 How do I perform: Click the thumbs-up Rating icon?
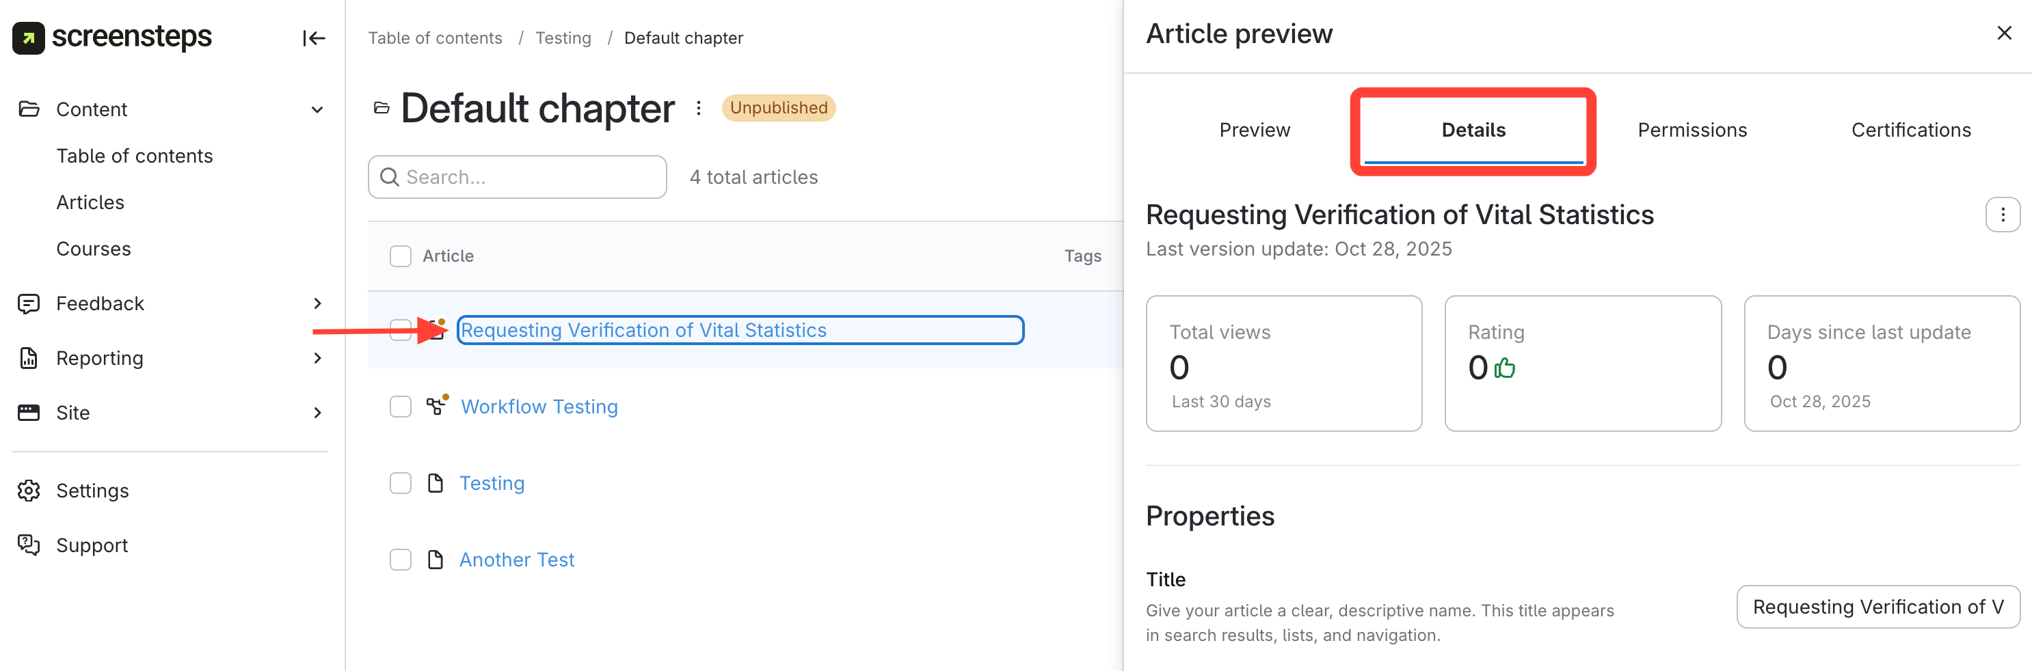click(x=1504, y=368)
